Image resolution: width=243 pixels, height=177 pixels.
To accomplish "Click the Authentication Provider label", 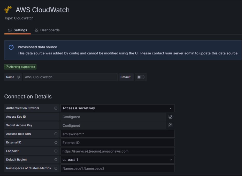I will point(23,108).
